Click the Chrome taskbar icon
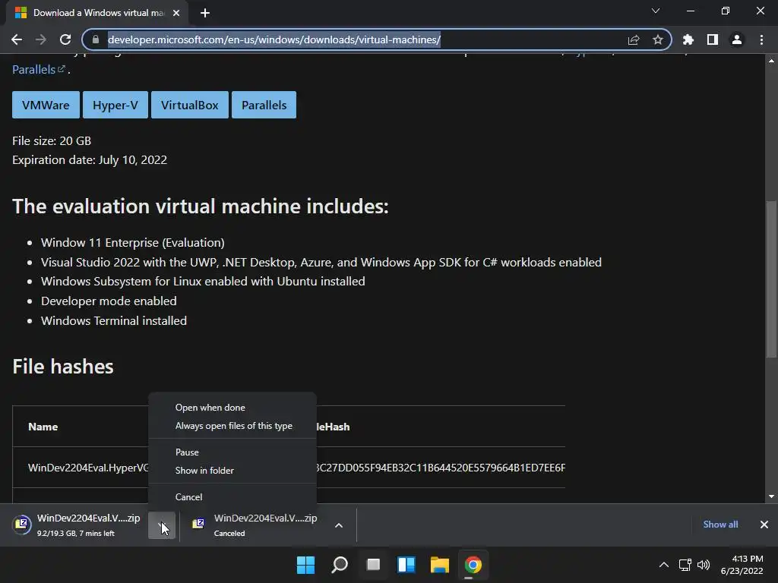This screenshot has width=778, height=583. coord(473,565)
